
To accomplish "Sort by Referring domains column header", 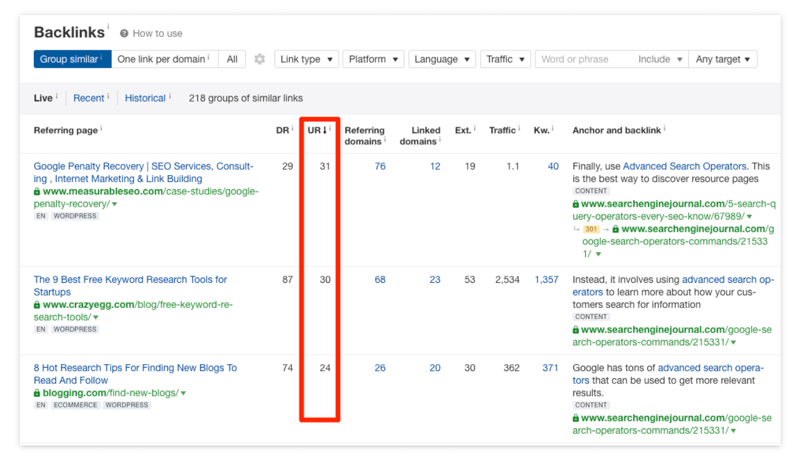I will [365, 136].
